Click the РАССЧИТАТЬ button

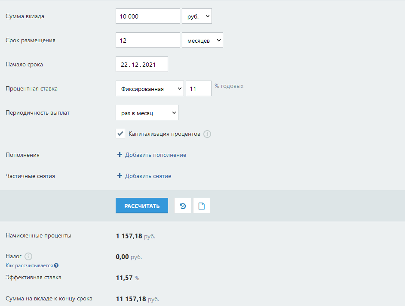[142, 206]
